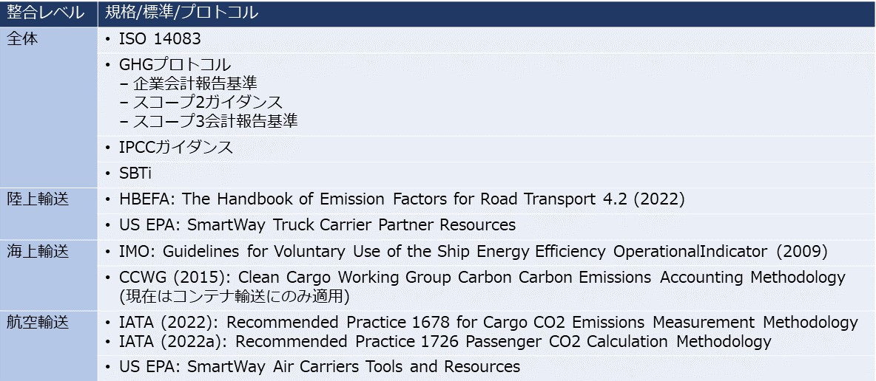This screenshot has width=876, height=381.
Task: Click the ISO 14083 entry
Action: pos(160,40)
